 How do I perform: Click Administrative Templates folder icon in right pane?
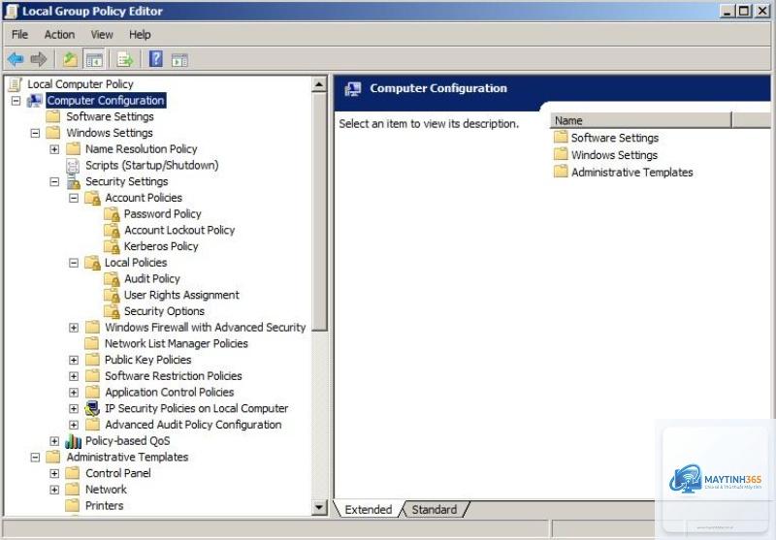561,172
